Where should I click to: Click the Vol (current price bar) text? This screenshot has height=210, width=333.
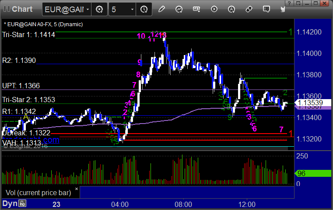coord(39,193)
